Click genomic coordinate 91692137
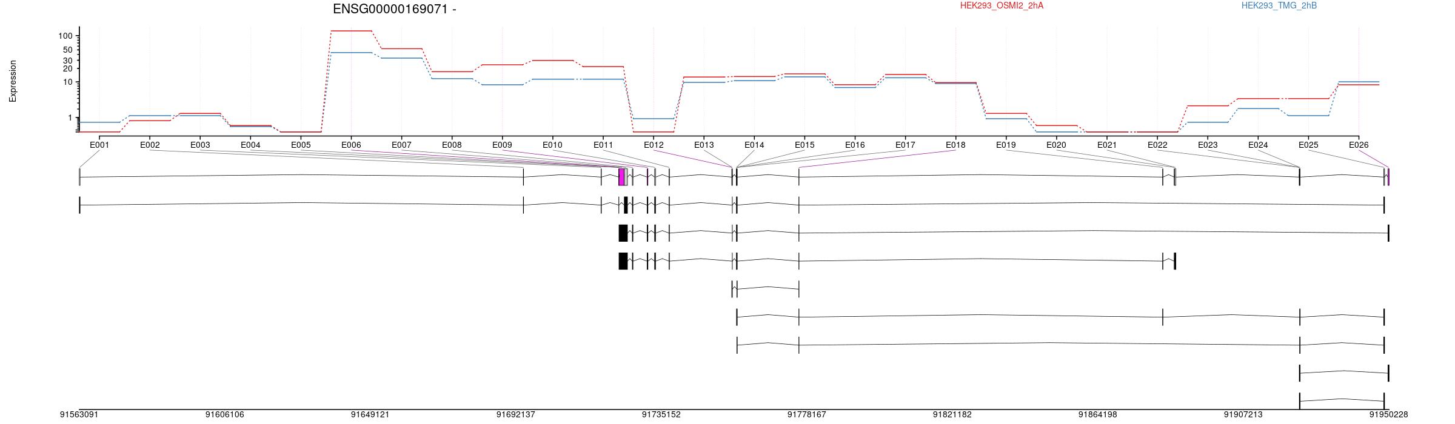Screen dimensions: 1455x424 click(x=516, y=415)
